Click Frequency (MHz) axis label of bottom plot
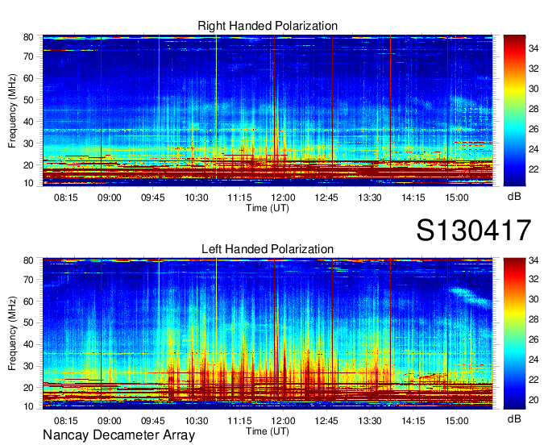Image resolution: width=548 pixels, height=445 pixels. point(12,334)
